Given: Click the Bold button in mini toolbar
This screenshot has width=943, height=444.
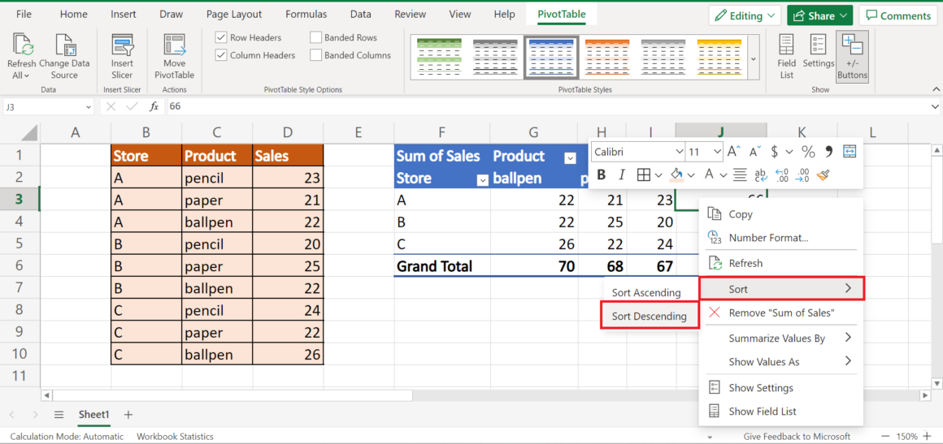Looking at the screenshot, I should 602,175.
